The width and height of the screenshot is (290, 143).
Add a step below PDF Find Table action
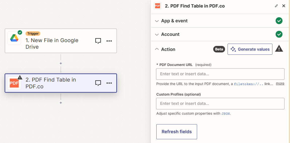click(x=61, y=103)
